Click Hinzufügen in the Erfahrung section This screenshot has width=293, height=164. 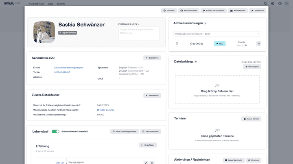148,145
